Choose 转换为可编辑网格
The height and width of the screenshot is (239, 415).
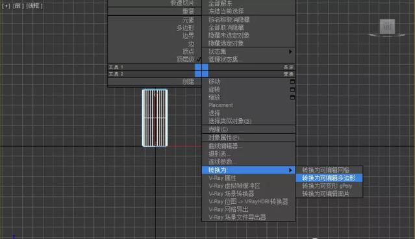point(329,170)
